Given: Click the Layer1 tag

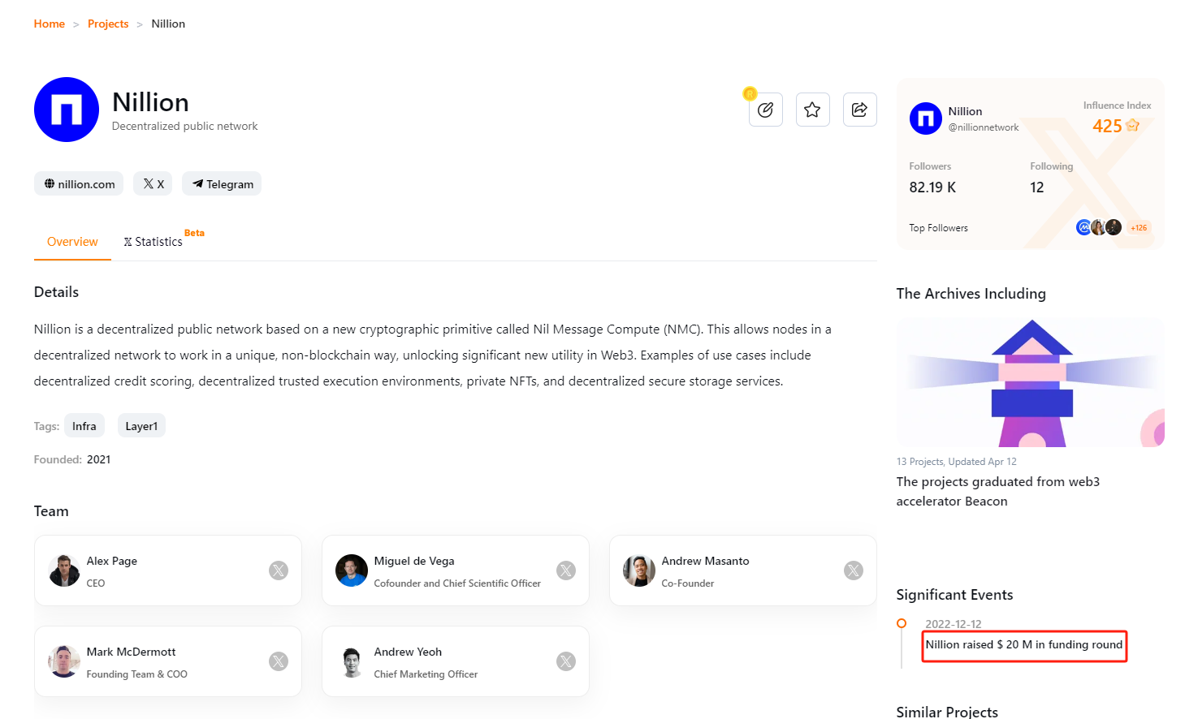Looking at the screenshot, I should pyautogui.click(x=141, y=426).
